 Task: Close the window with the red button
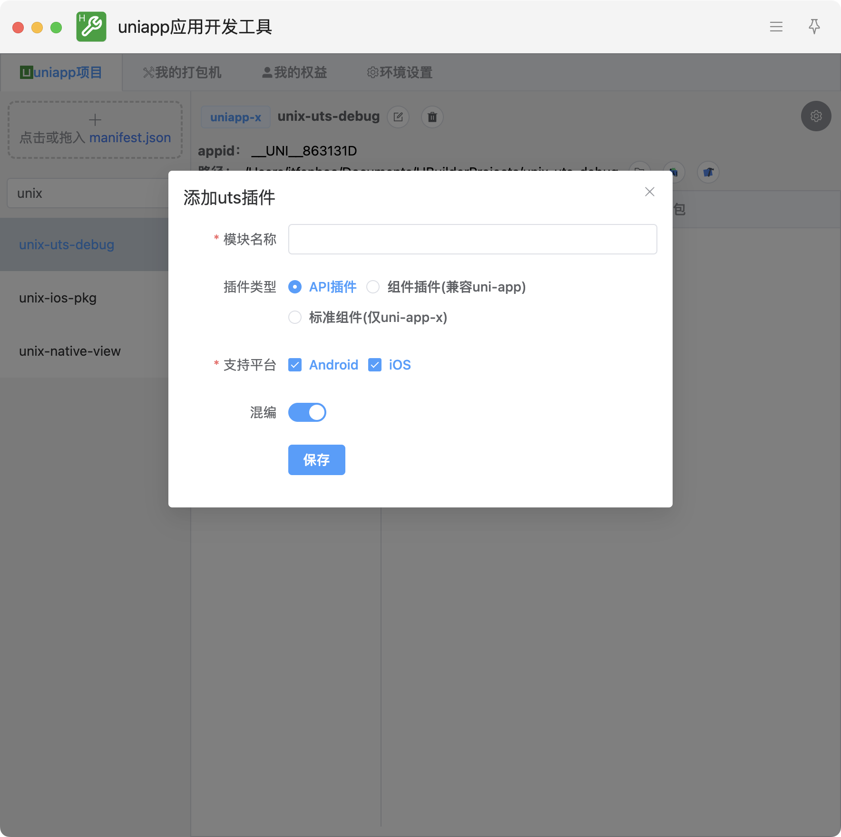coord(18,28)
